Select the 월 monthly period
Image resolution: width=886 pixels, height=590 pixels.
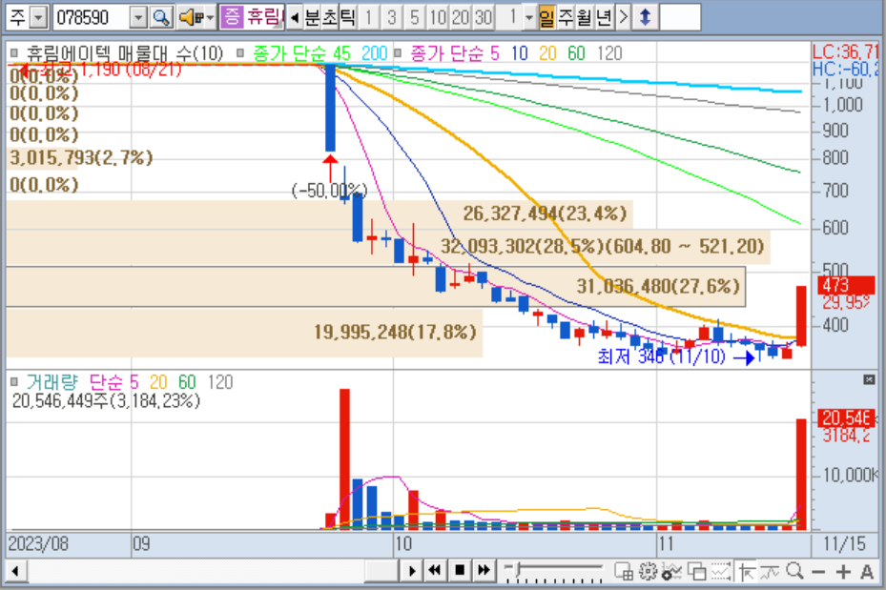(585, 17)
